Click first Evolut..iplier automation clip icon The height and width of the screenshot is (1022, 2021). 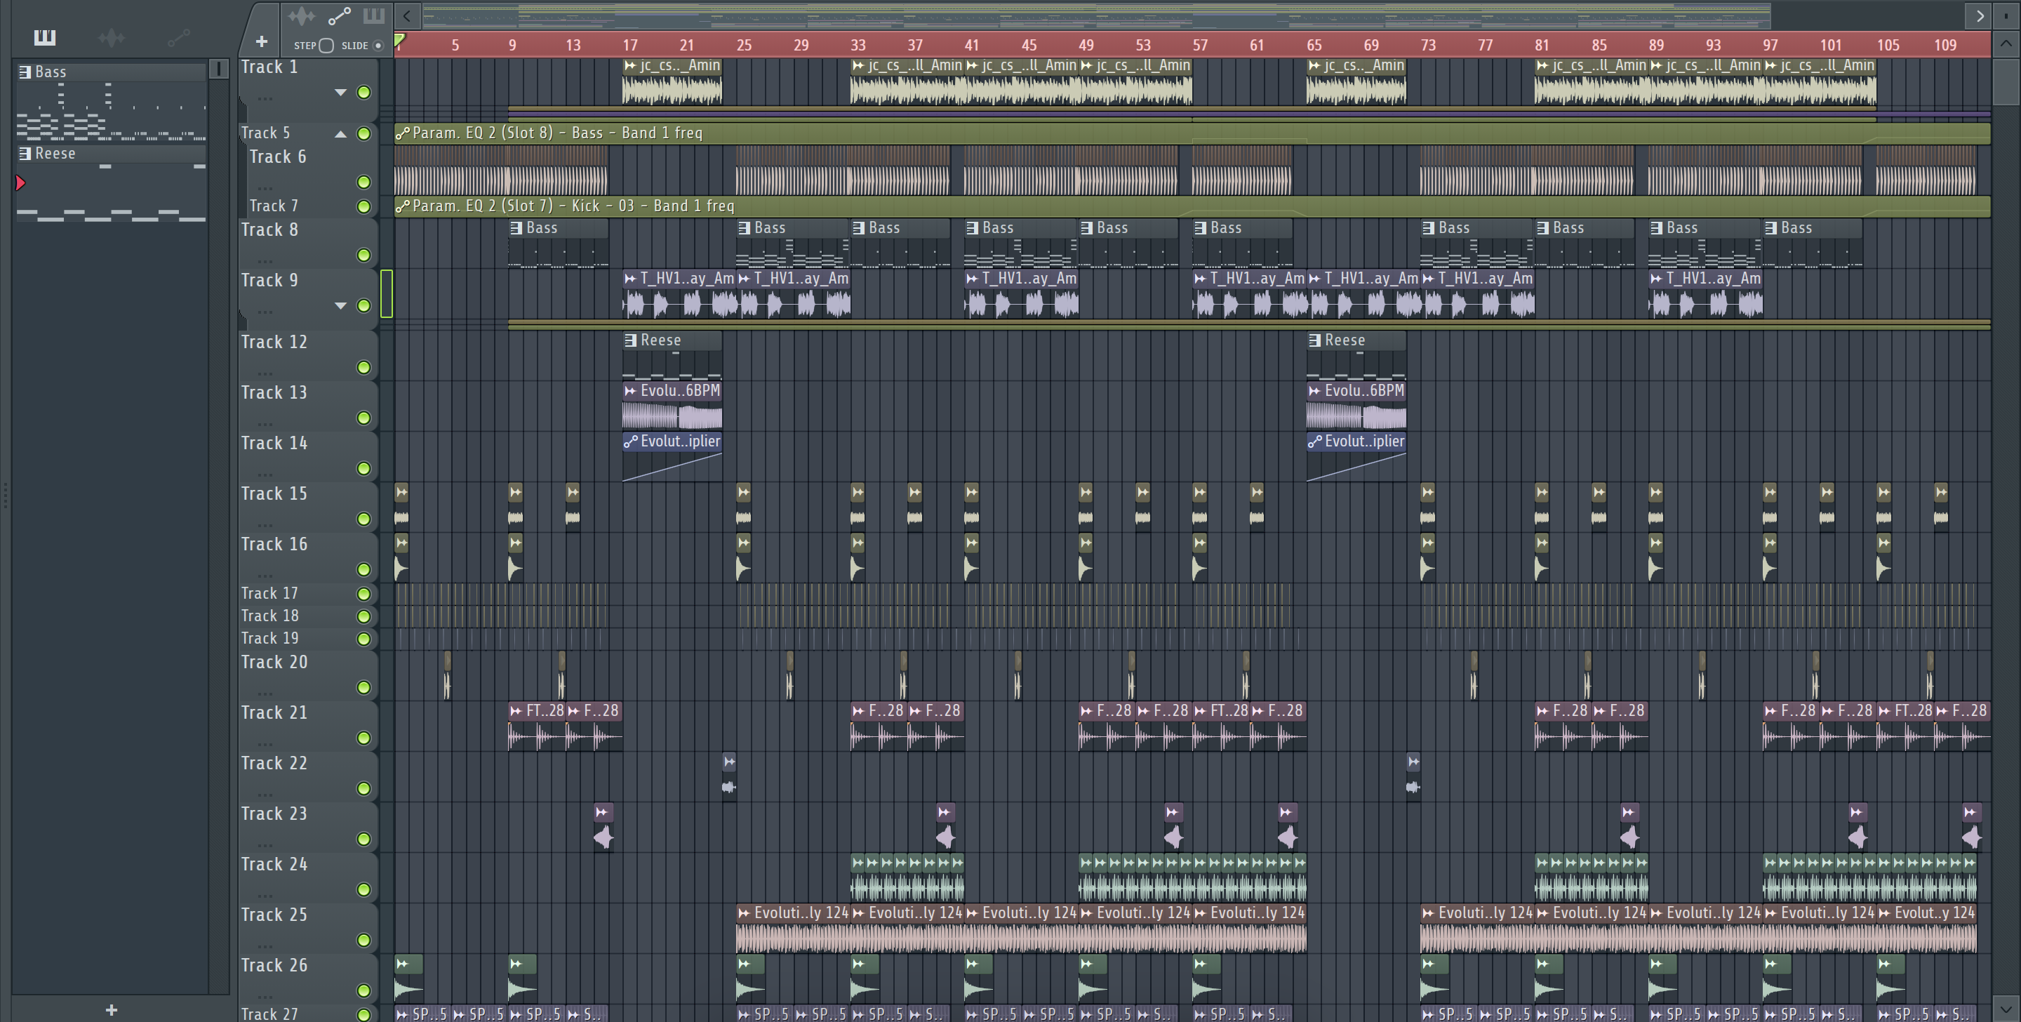[x=631, y=442]
